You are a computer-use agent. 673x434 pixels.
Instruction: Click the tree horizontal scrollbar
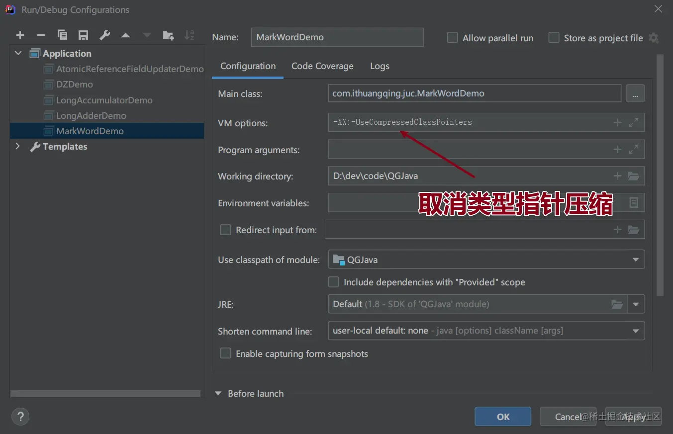click(105, 394)
